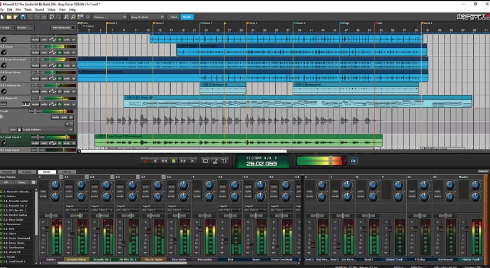Toggle loop playback mode
Screen dimensions: 490x268
pyautogui.click(x=206, y=161)
